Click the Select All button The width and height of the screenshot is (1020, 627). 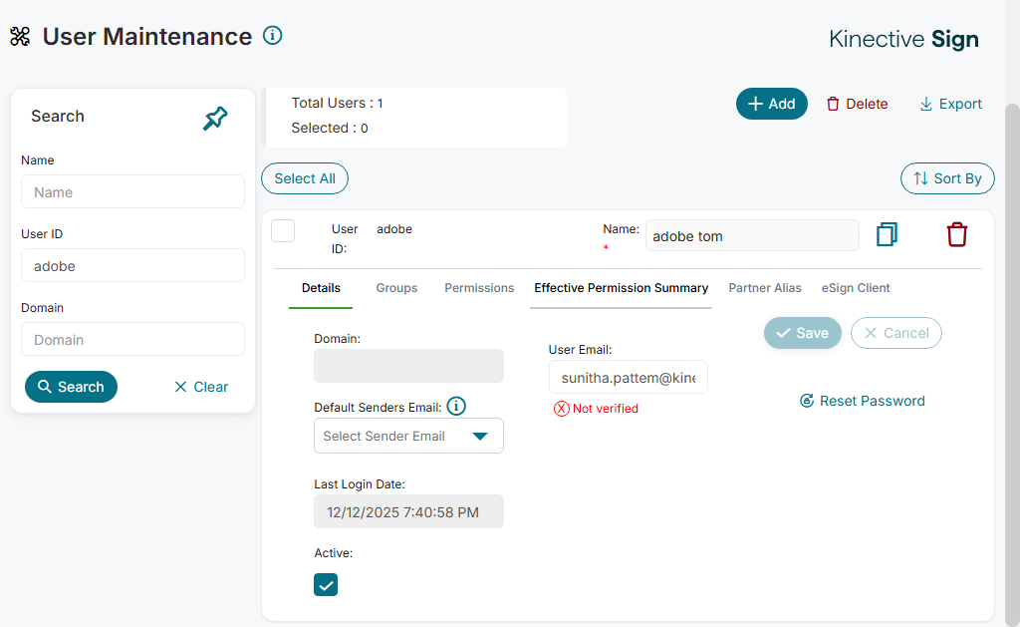(x=305, y=178)
